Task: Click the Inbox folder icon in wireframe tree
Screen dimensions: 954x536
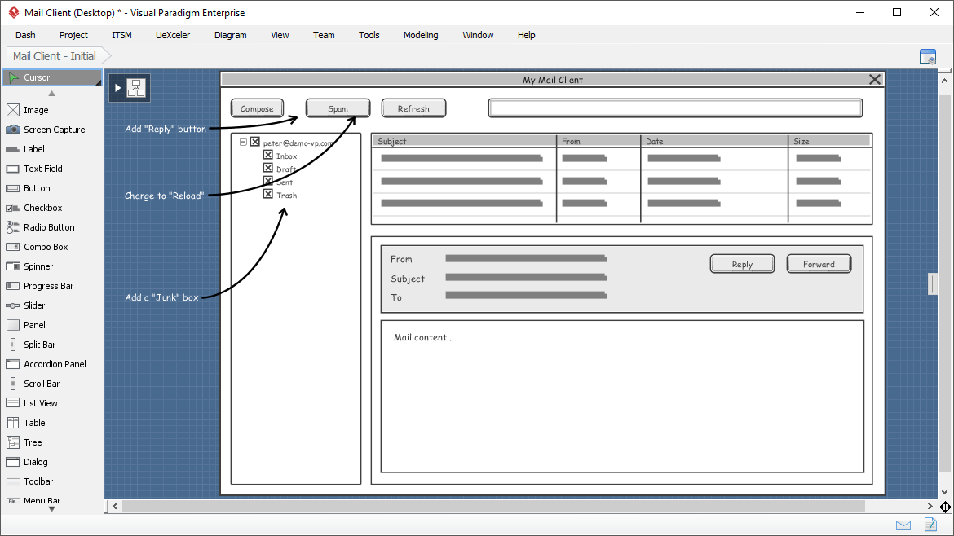Action: 267,155
